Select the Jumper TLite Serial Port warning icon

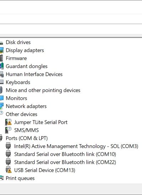pos(8,122)
